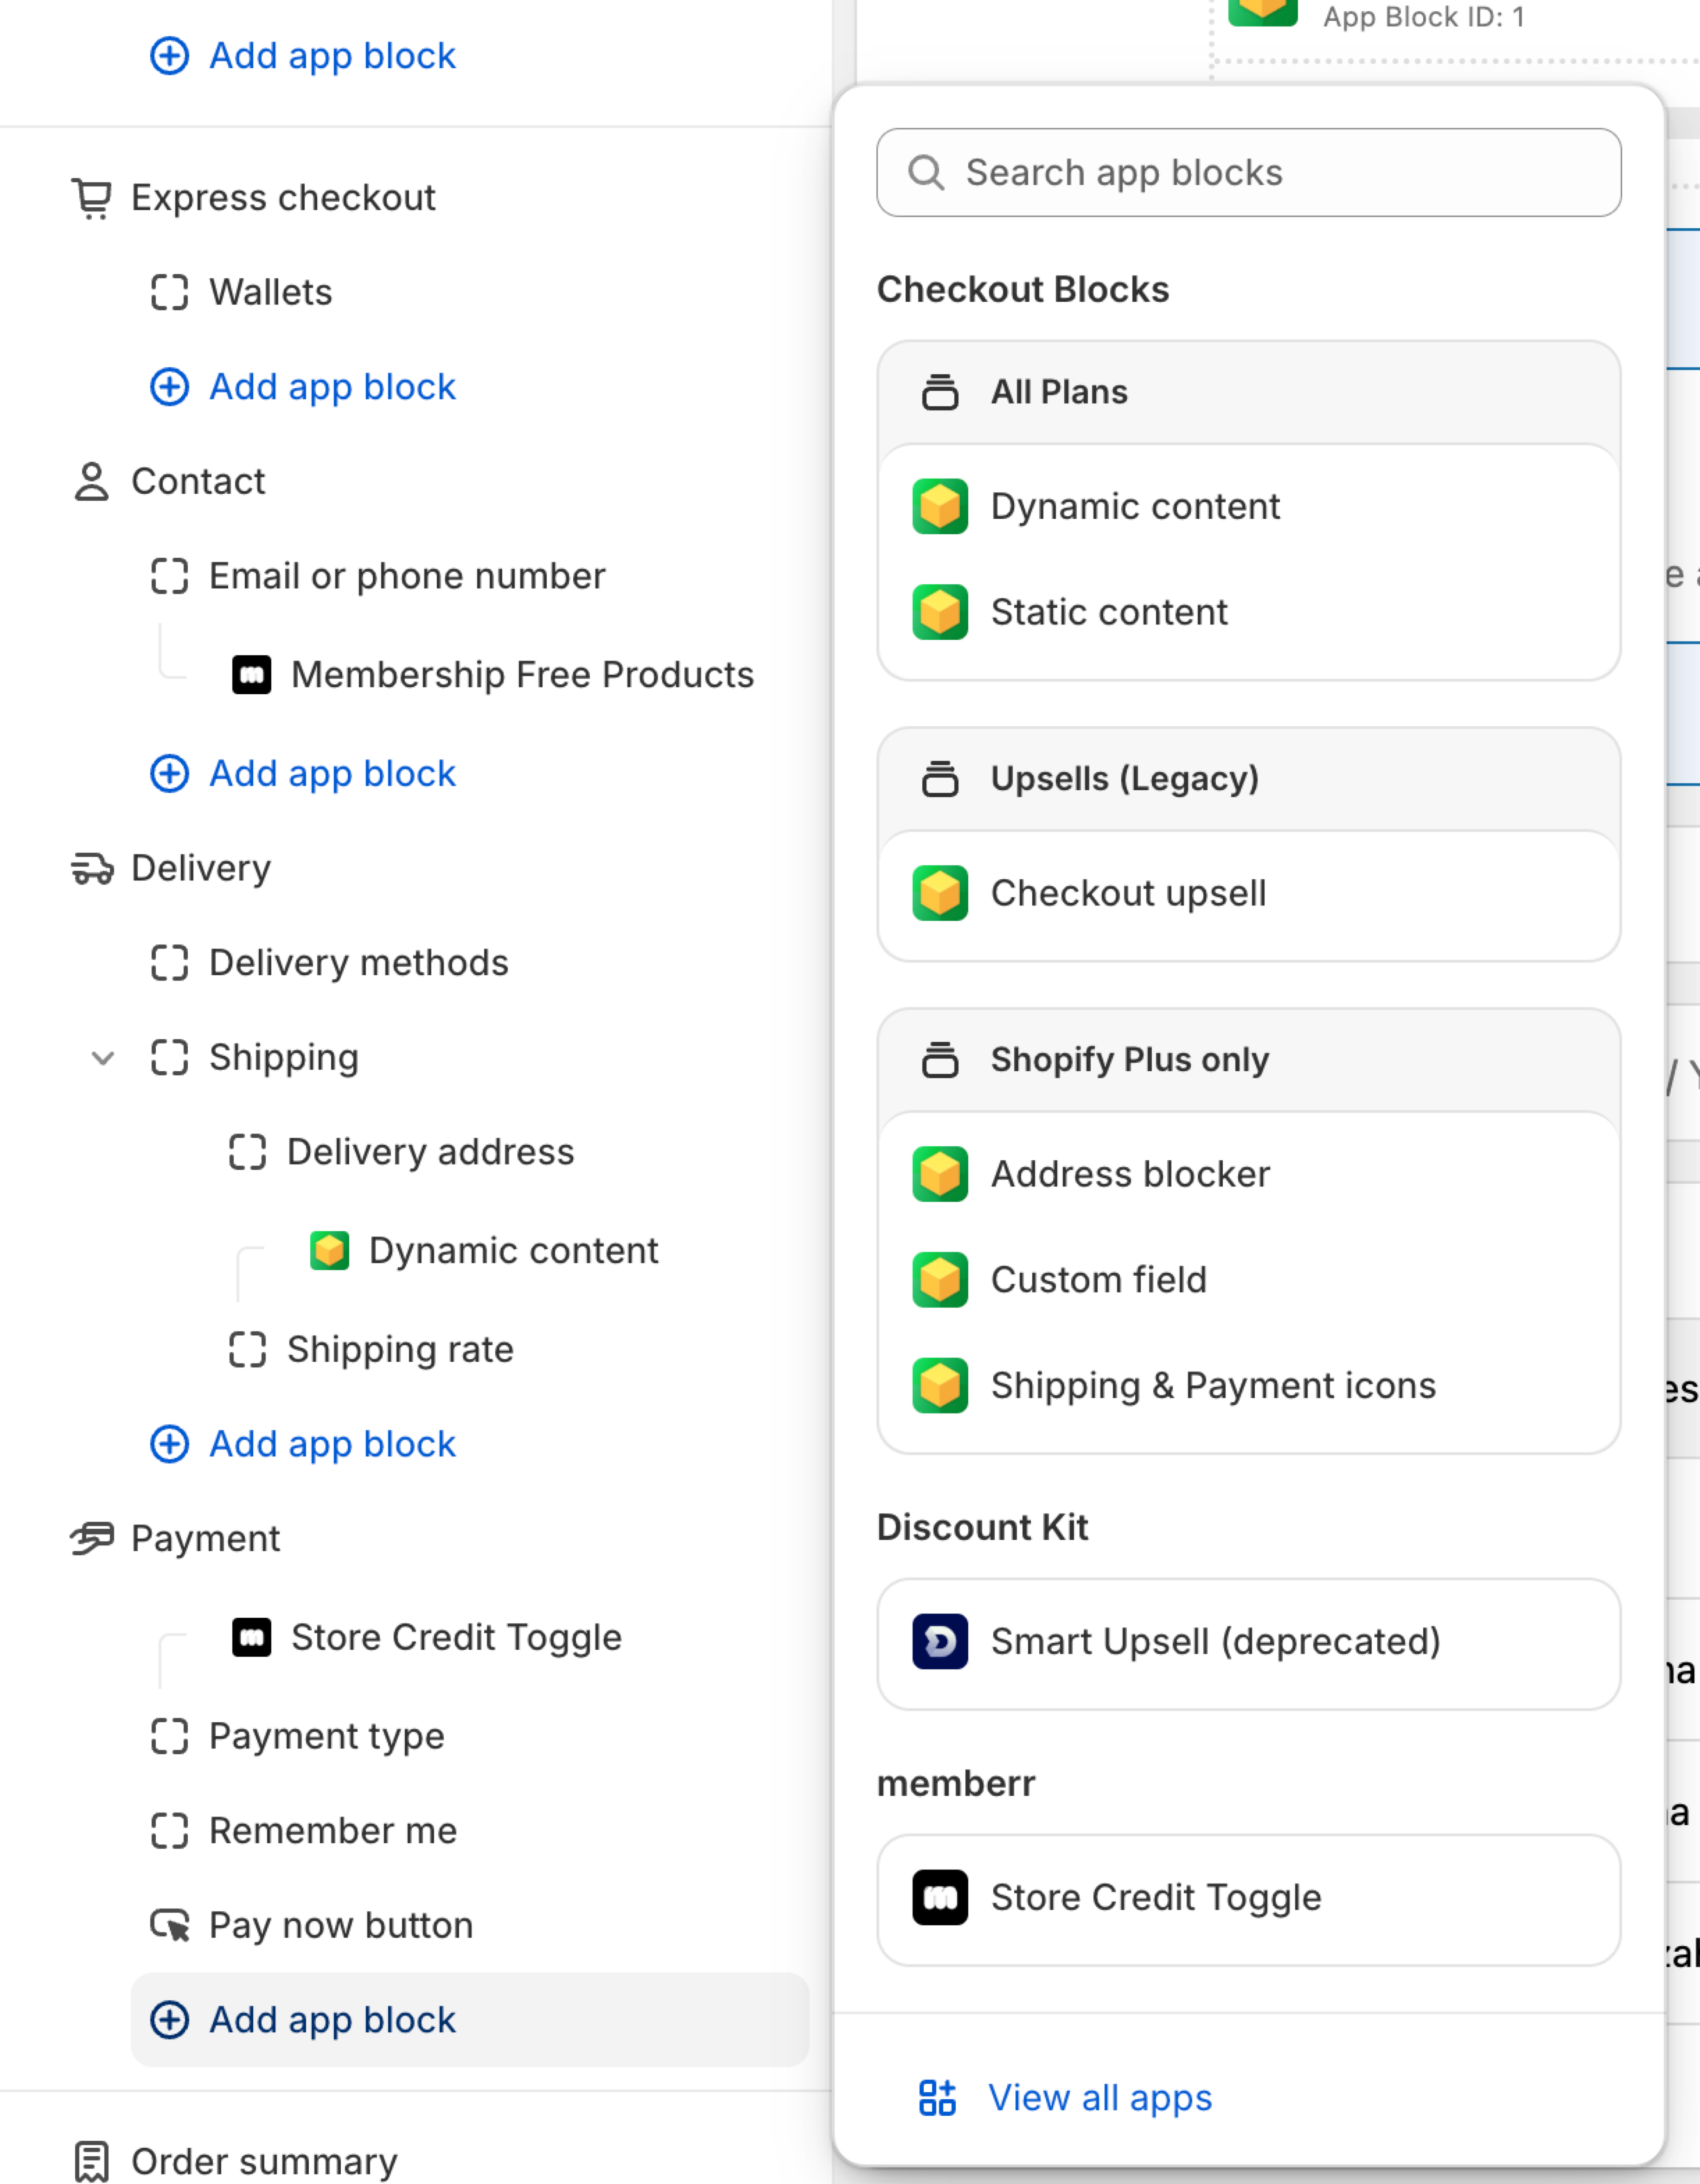
Task: Add the Static content app block
Action: (1249, 612)
